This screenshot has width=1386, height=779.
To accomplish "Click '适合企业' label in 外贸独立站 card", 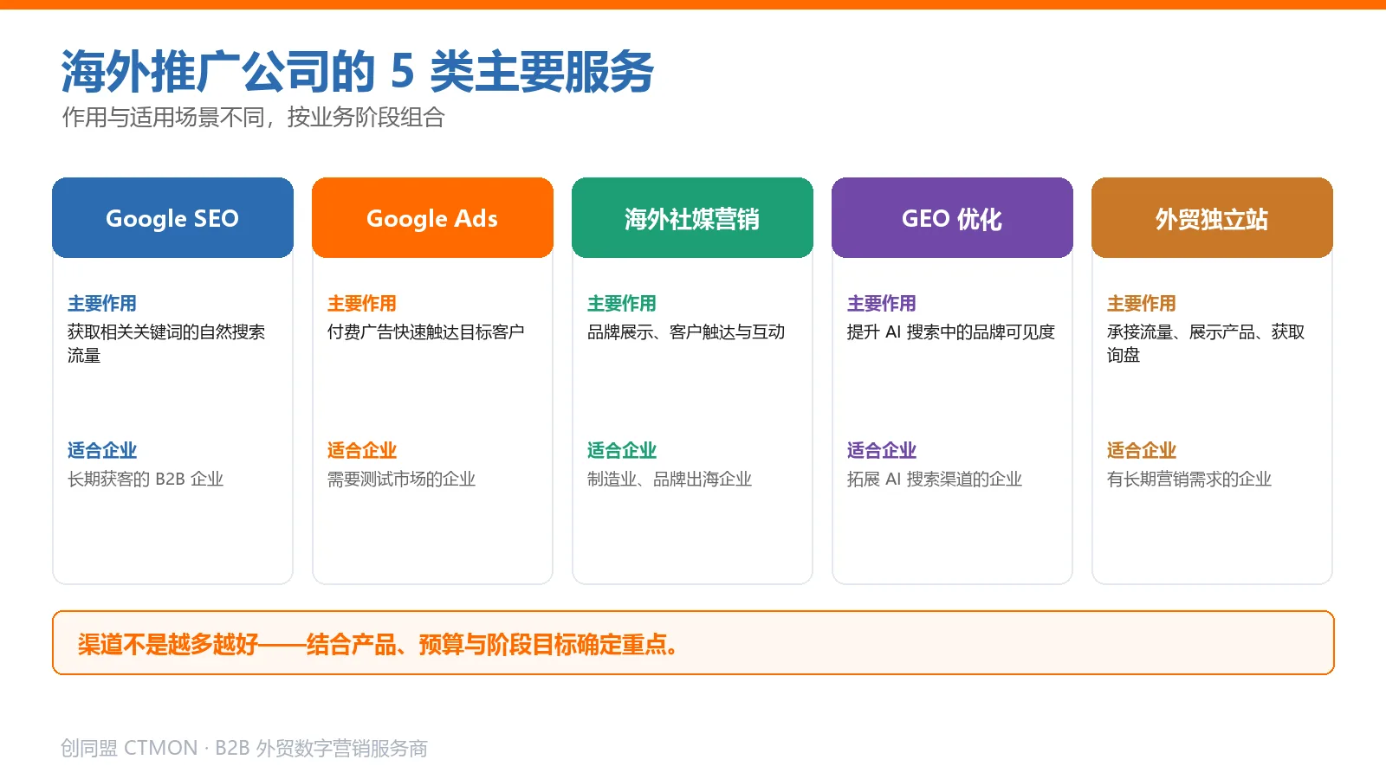I will coord(1142,451).
